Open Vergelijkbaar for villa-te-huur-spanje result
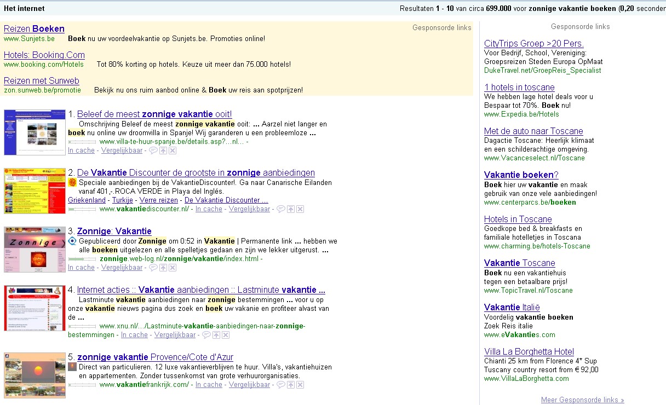The image size is (666, 405). coord(122,151)
